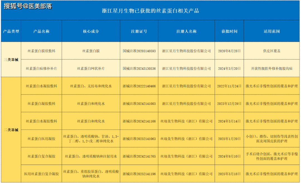Click registration number 国械注准20203140593

[139, 51]
